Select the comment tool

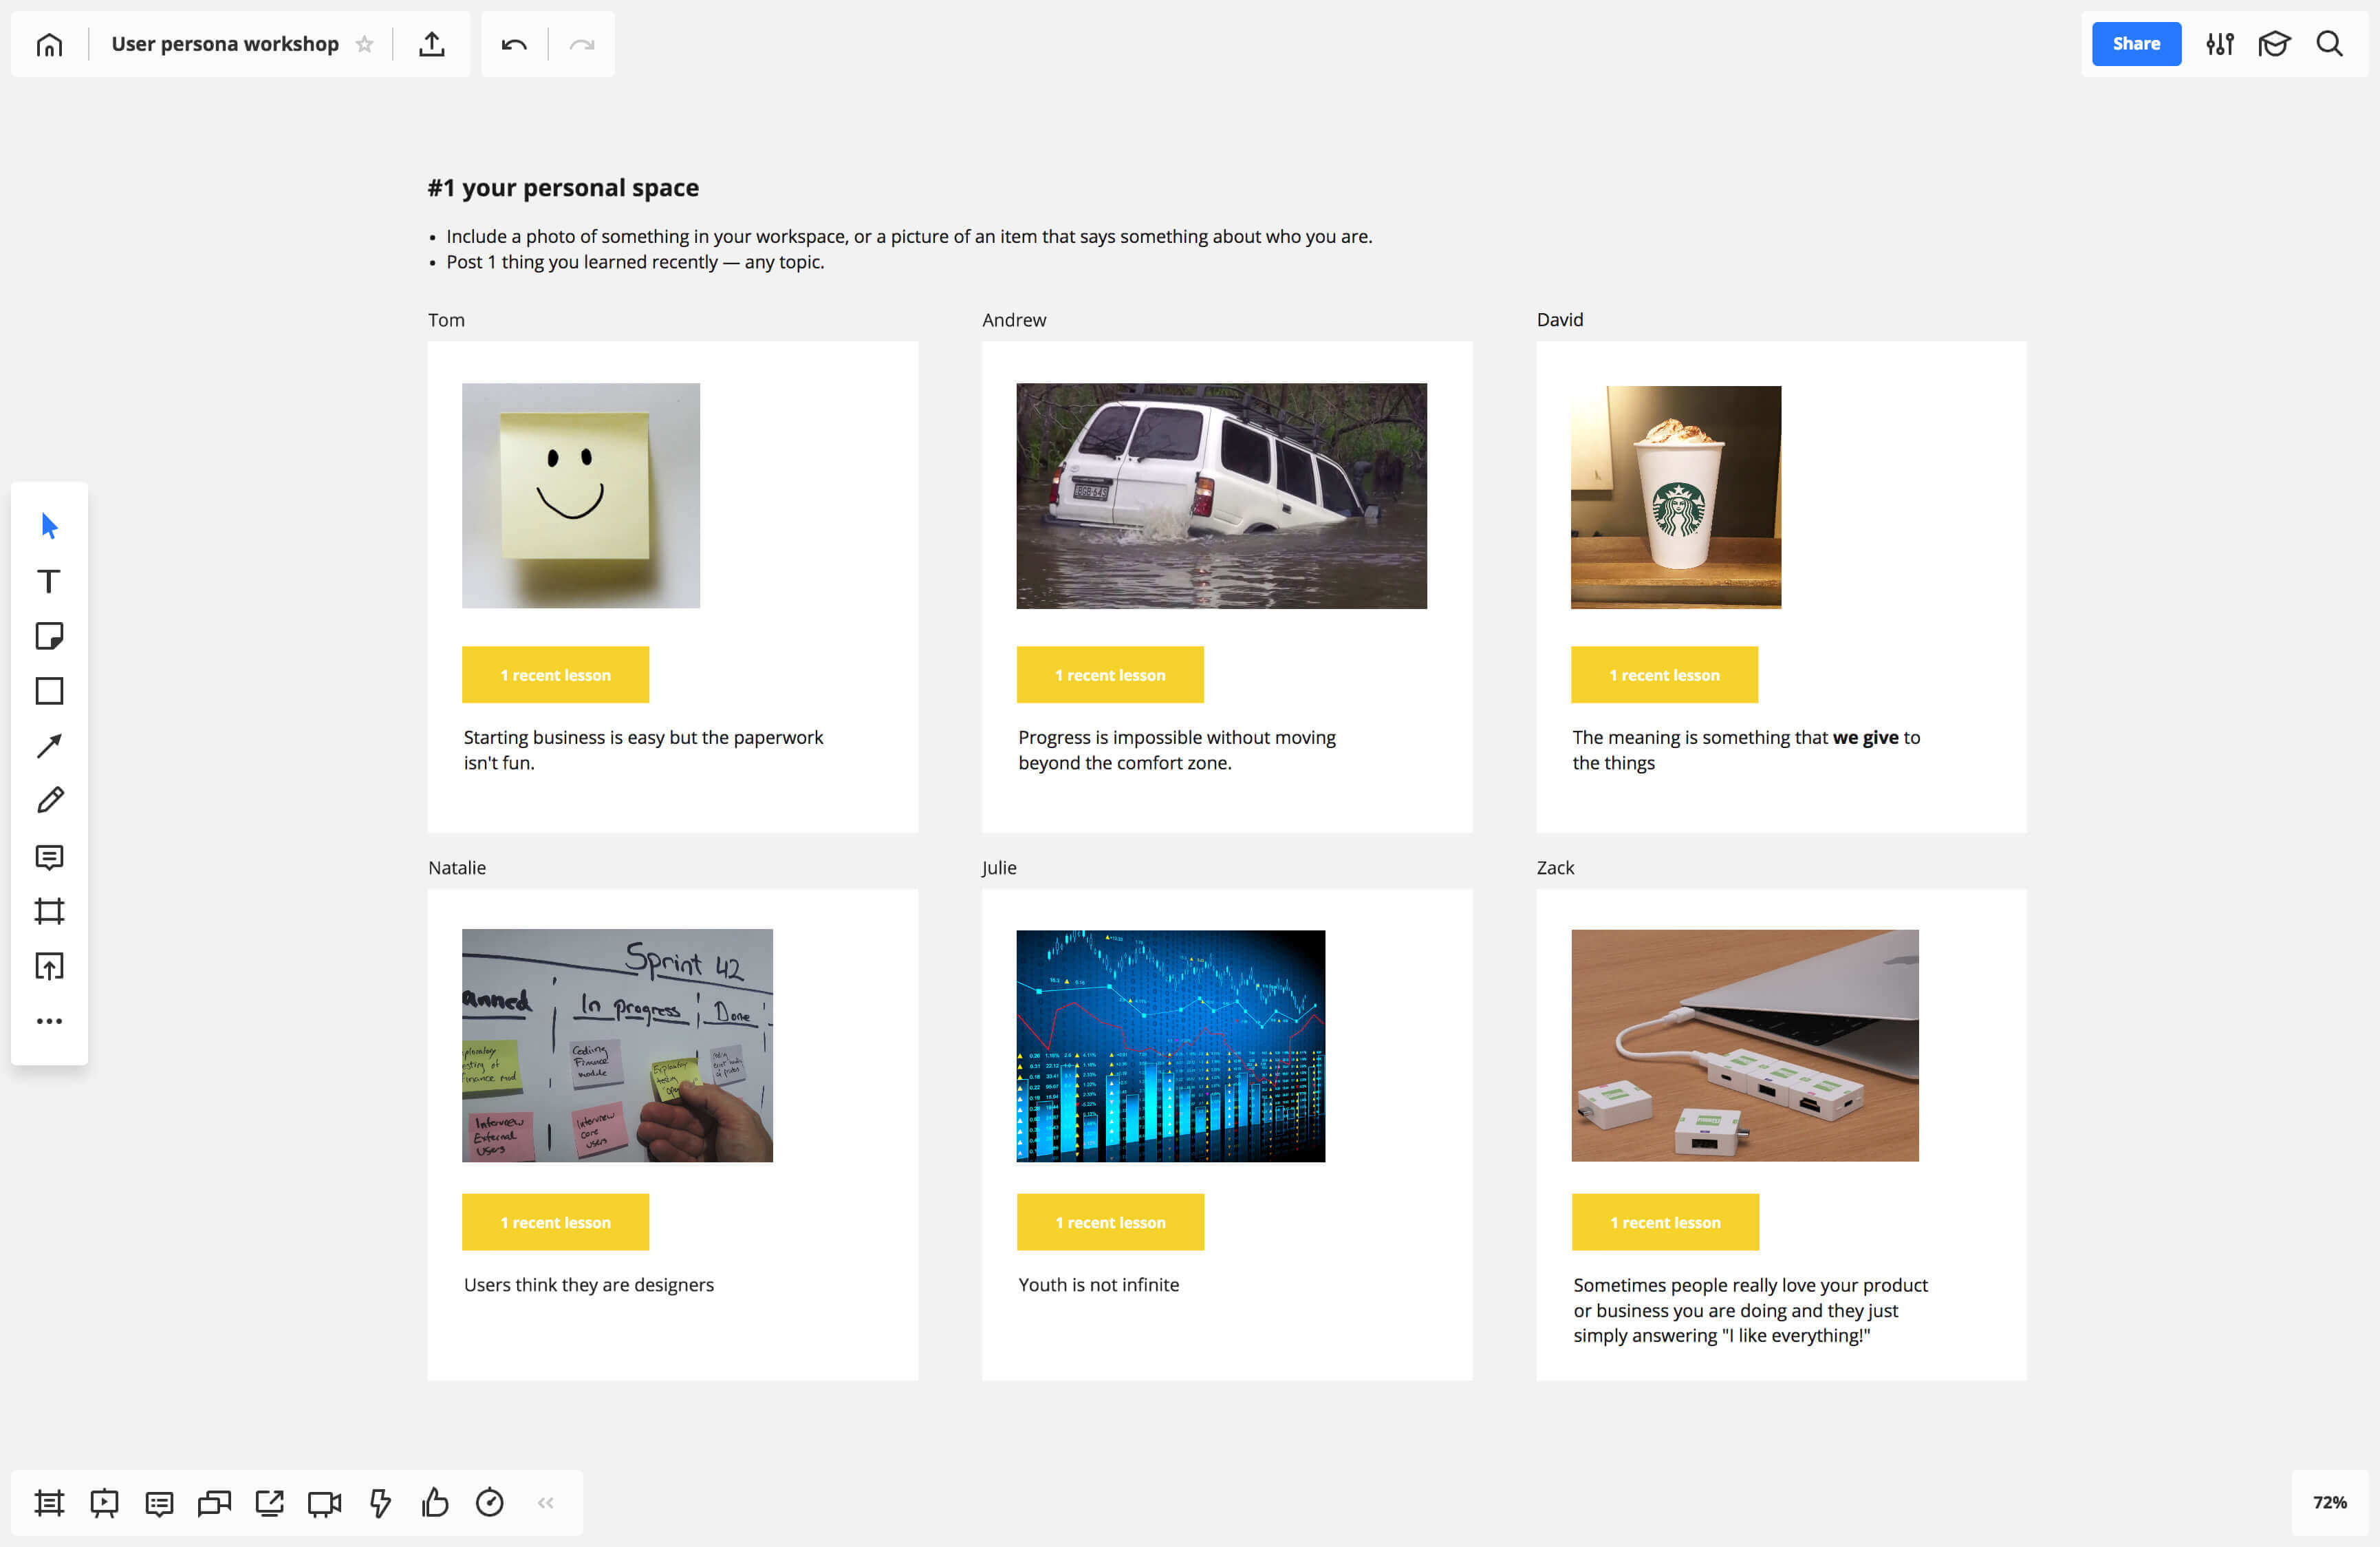49,856
